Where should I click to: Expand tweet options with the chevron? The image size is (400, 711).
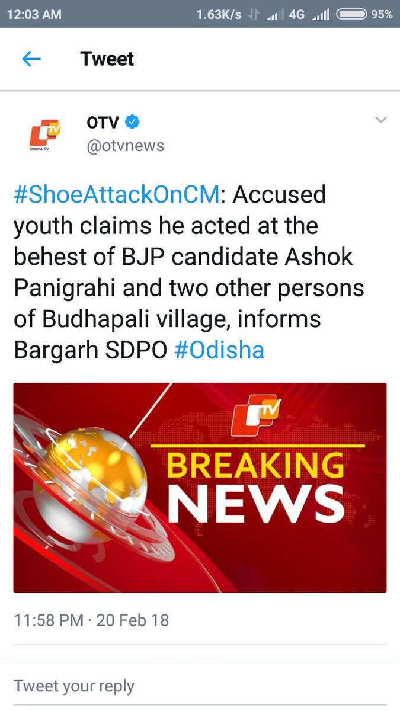[381, 121]
